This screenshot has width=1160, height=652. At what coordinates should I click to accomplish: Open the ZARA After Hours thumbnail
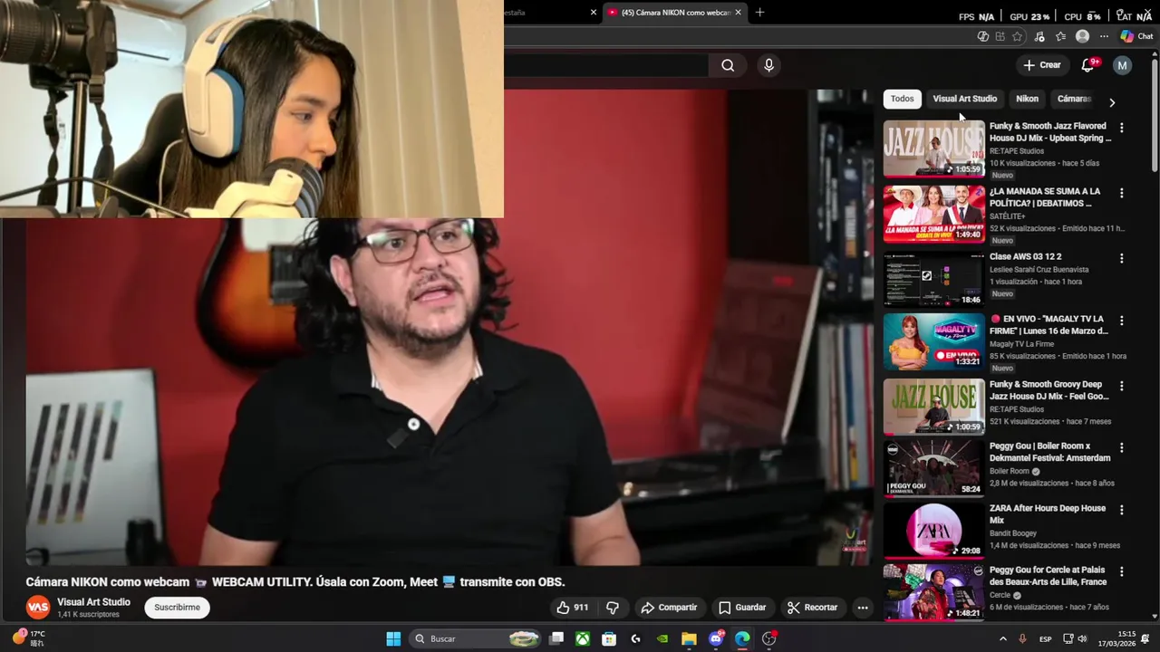coord(933,531)
